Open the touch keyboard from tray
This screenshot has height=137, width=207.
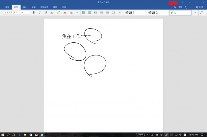click(x=171, y=135)
